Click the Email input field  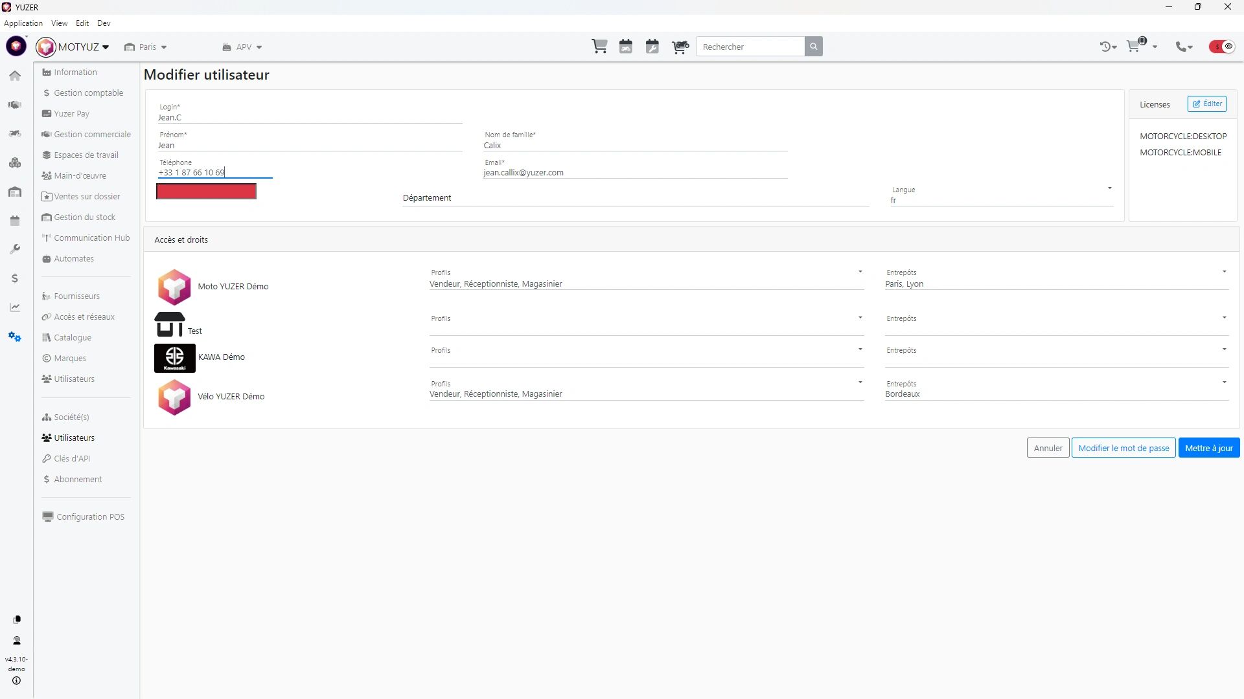tap(635, 173)
